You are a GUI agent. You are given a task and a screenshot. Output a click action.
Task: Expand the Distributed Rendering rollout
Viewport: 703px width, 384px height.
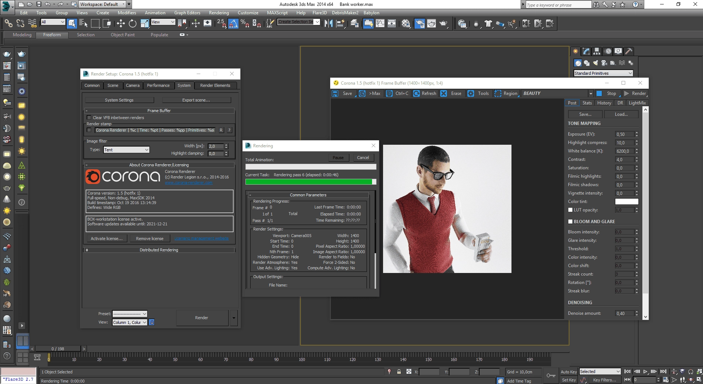[159, 250]
